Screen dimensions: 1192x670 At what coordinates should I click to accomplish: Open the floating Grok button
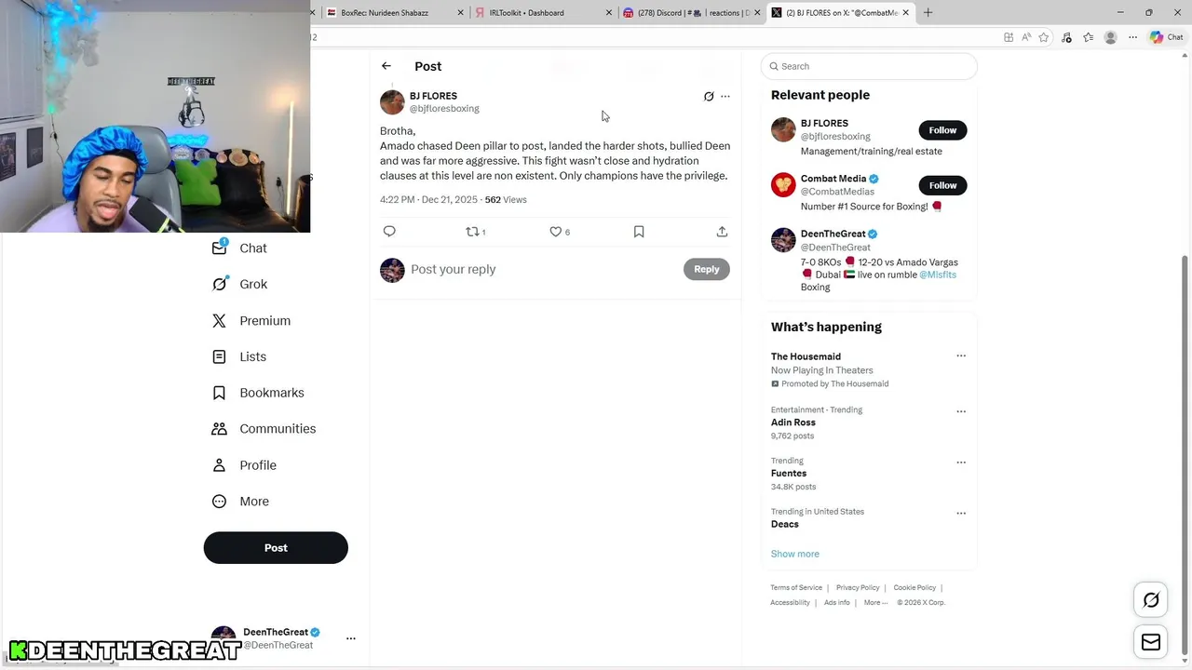pyautogui.click(x=1151, y=600)
